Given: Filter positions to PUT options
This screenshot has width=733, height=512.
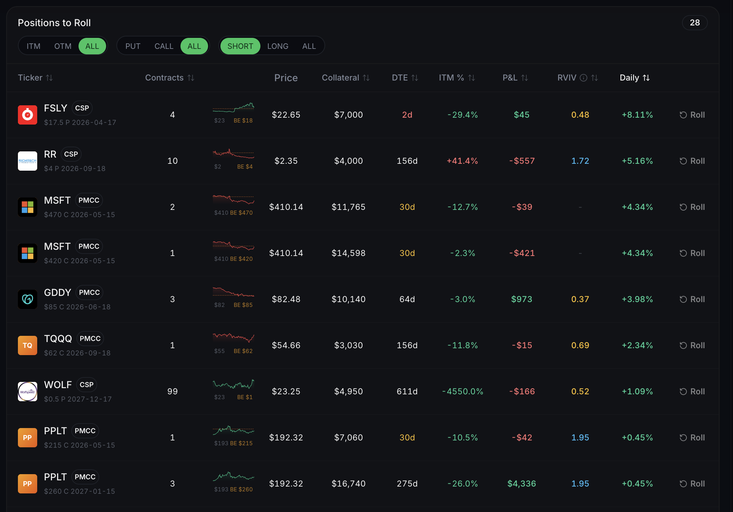Looking at the screenshot, I should coord(133,46).
